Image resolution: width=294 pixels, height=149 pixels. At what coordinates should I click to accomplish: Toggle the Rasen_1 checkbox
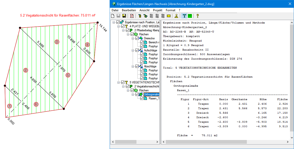tap(142, 98)
